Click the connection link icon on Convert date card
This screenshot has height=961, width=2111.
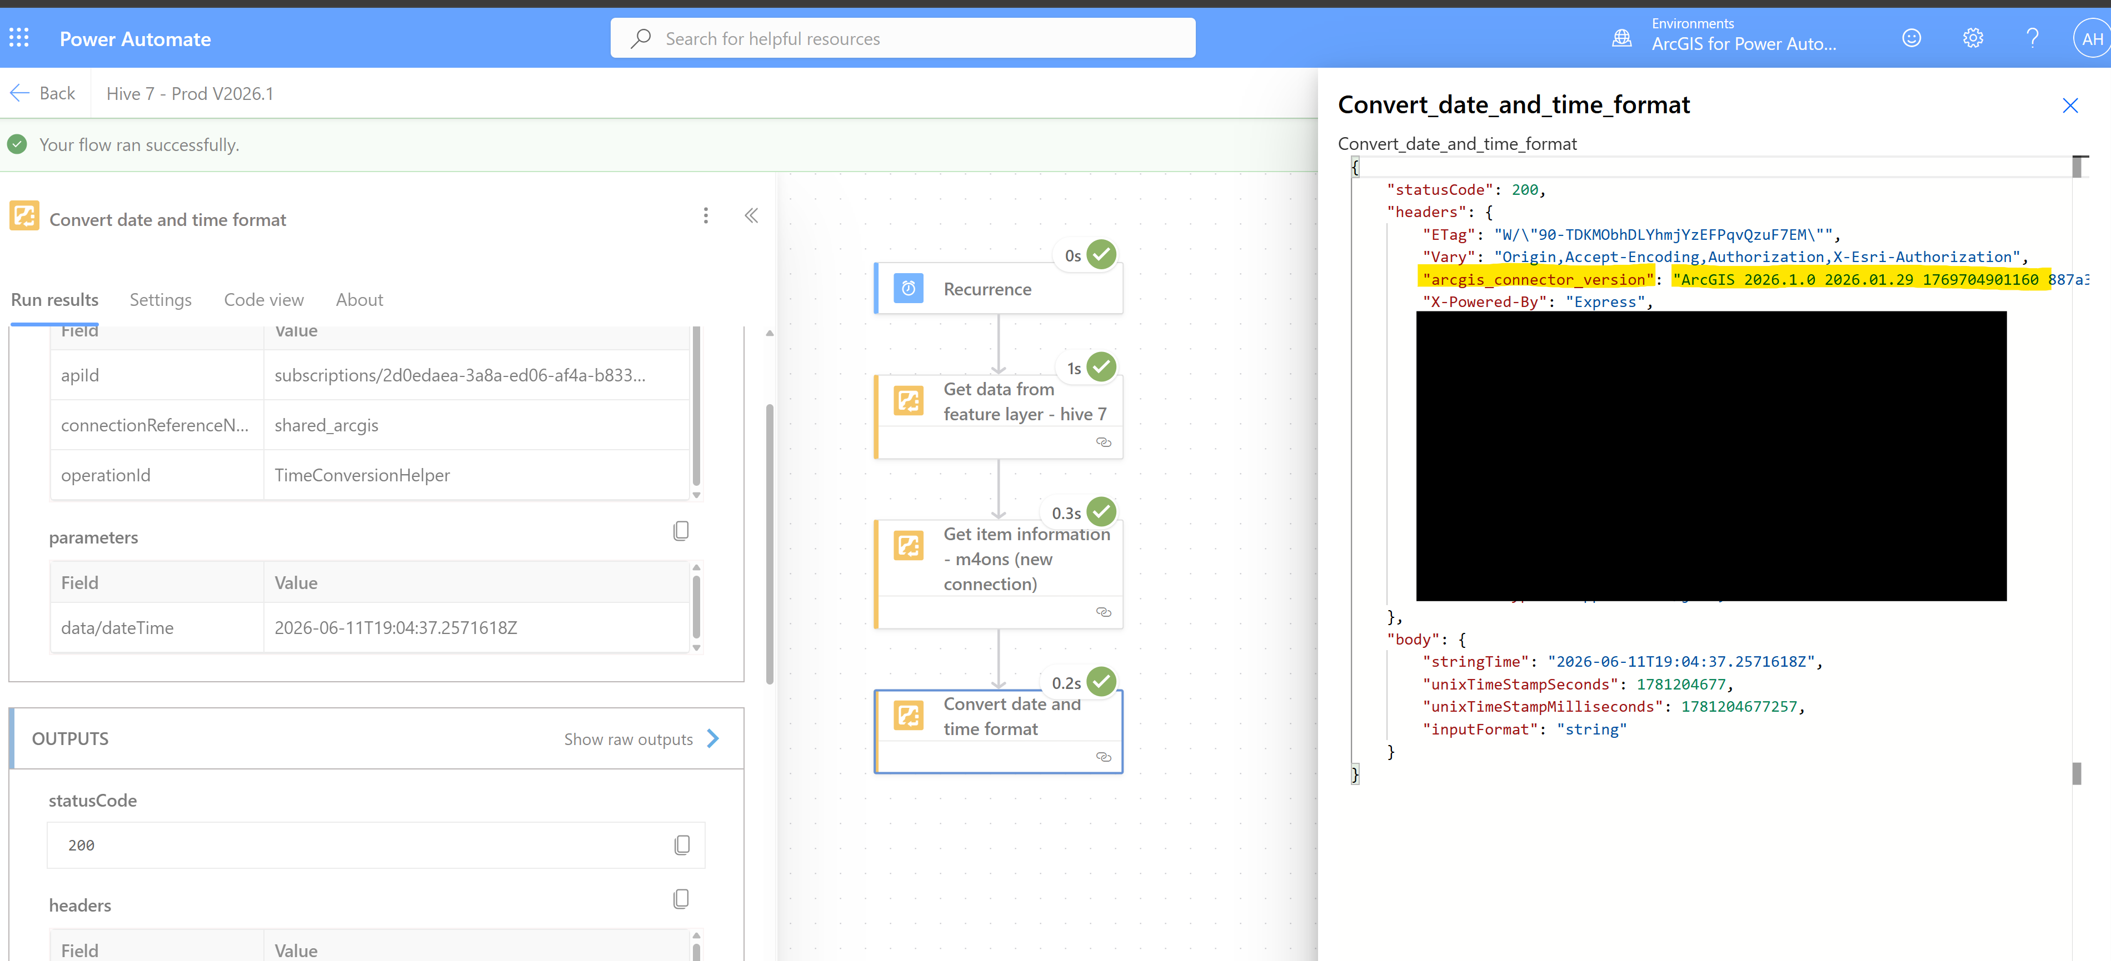pyautogui.click(x=1104, y=757)
